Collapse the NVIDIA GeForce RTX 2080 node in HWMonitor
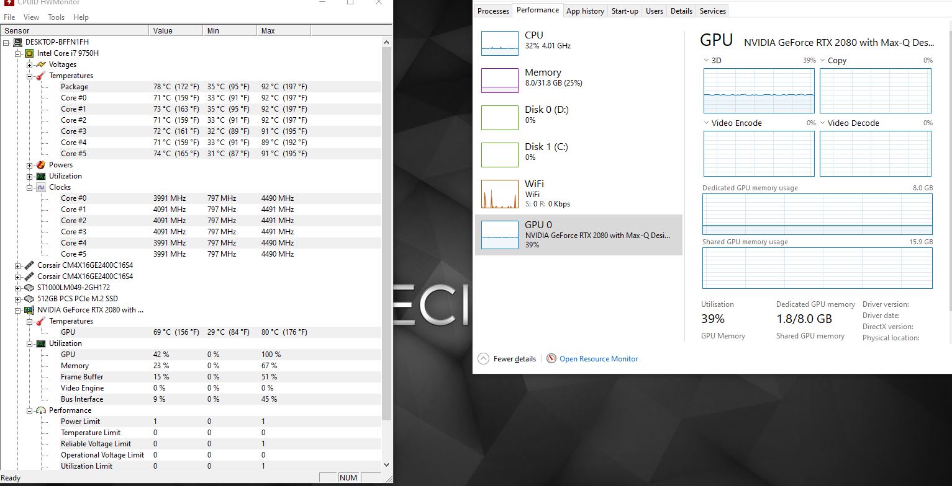The width and height of the screenshot is (952, 486). [x=18, y=310]
